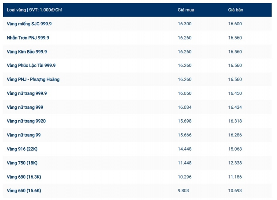Select the 15.6K sell price 10.693

[x=235, y=191]
